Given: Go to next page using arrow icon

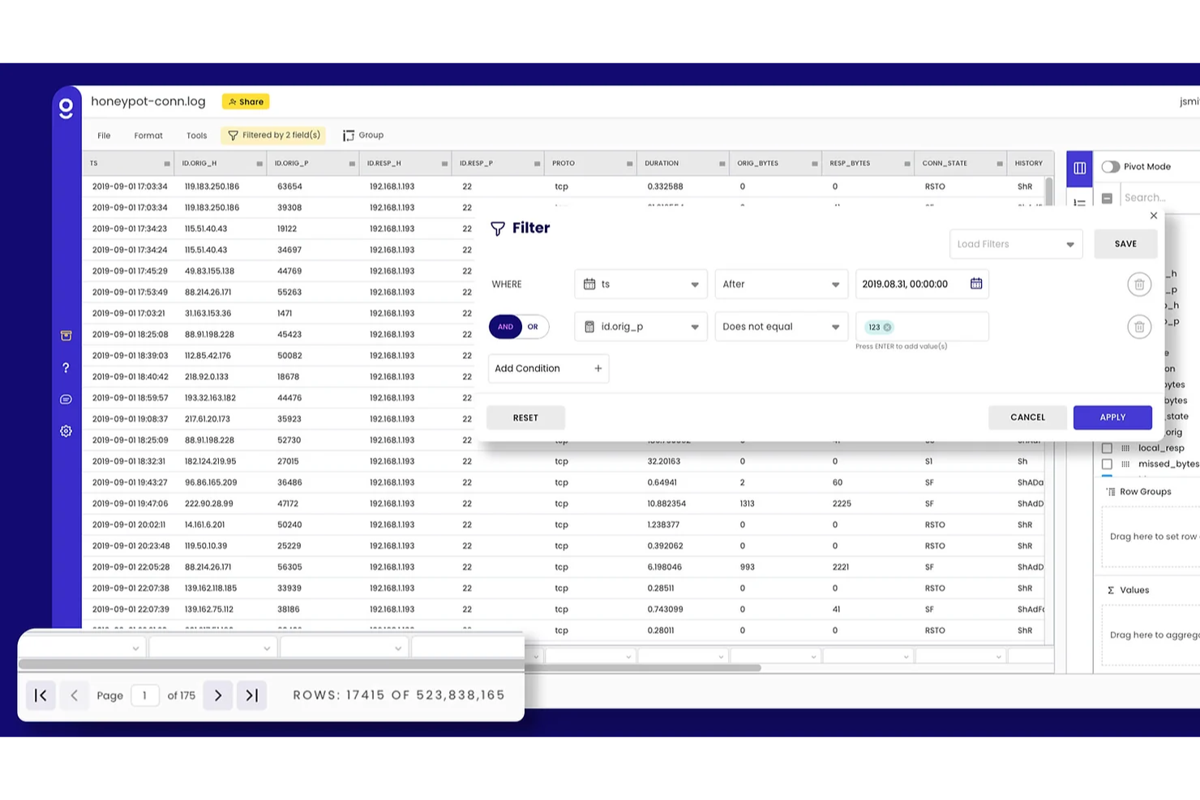Looking at the screenshot, I should (217, 695).
